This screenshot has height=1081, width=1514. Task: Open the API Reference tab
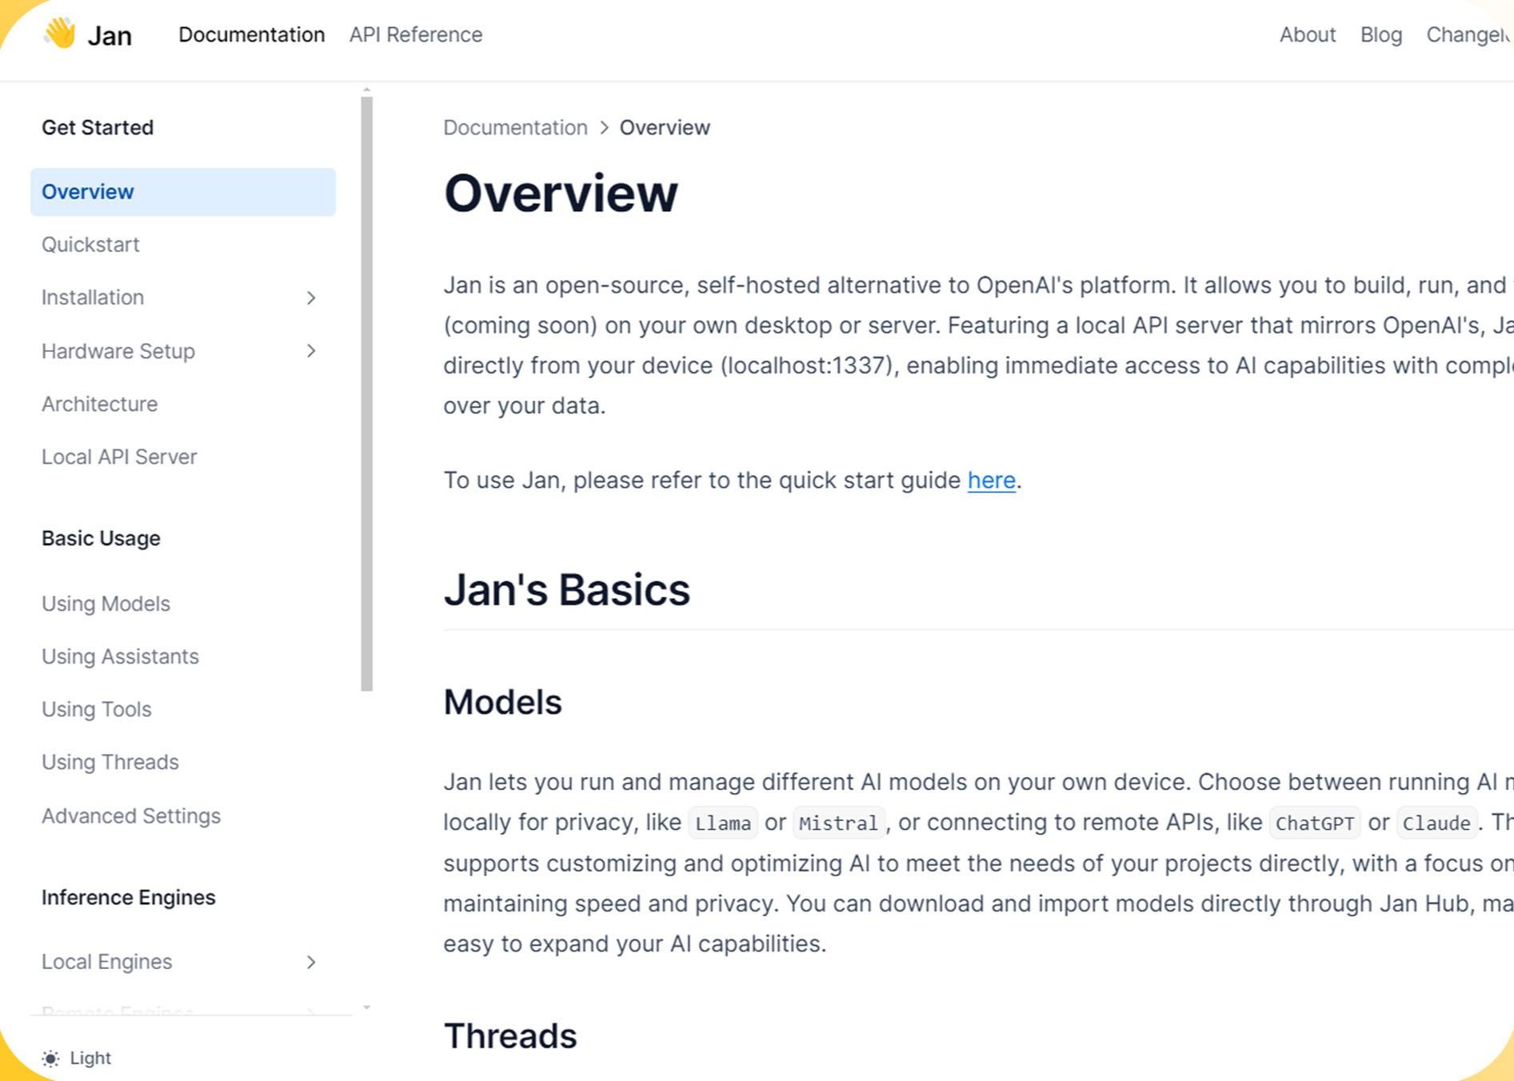click(416, 34)
